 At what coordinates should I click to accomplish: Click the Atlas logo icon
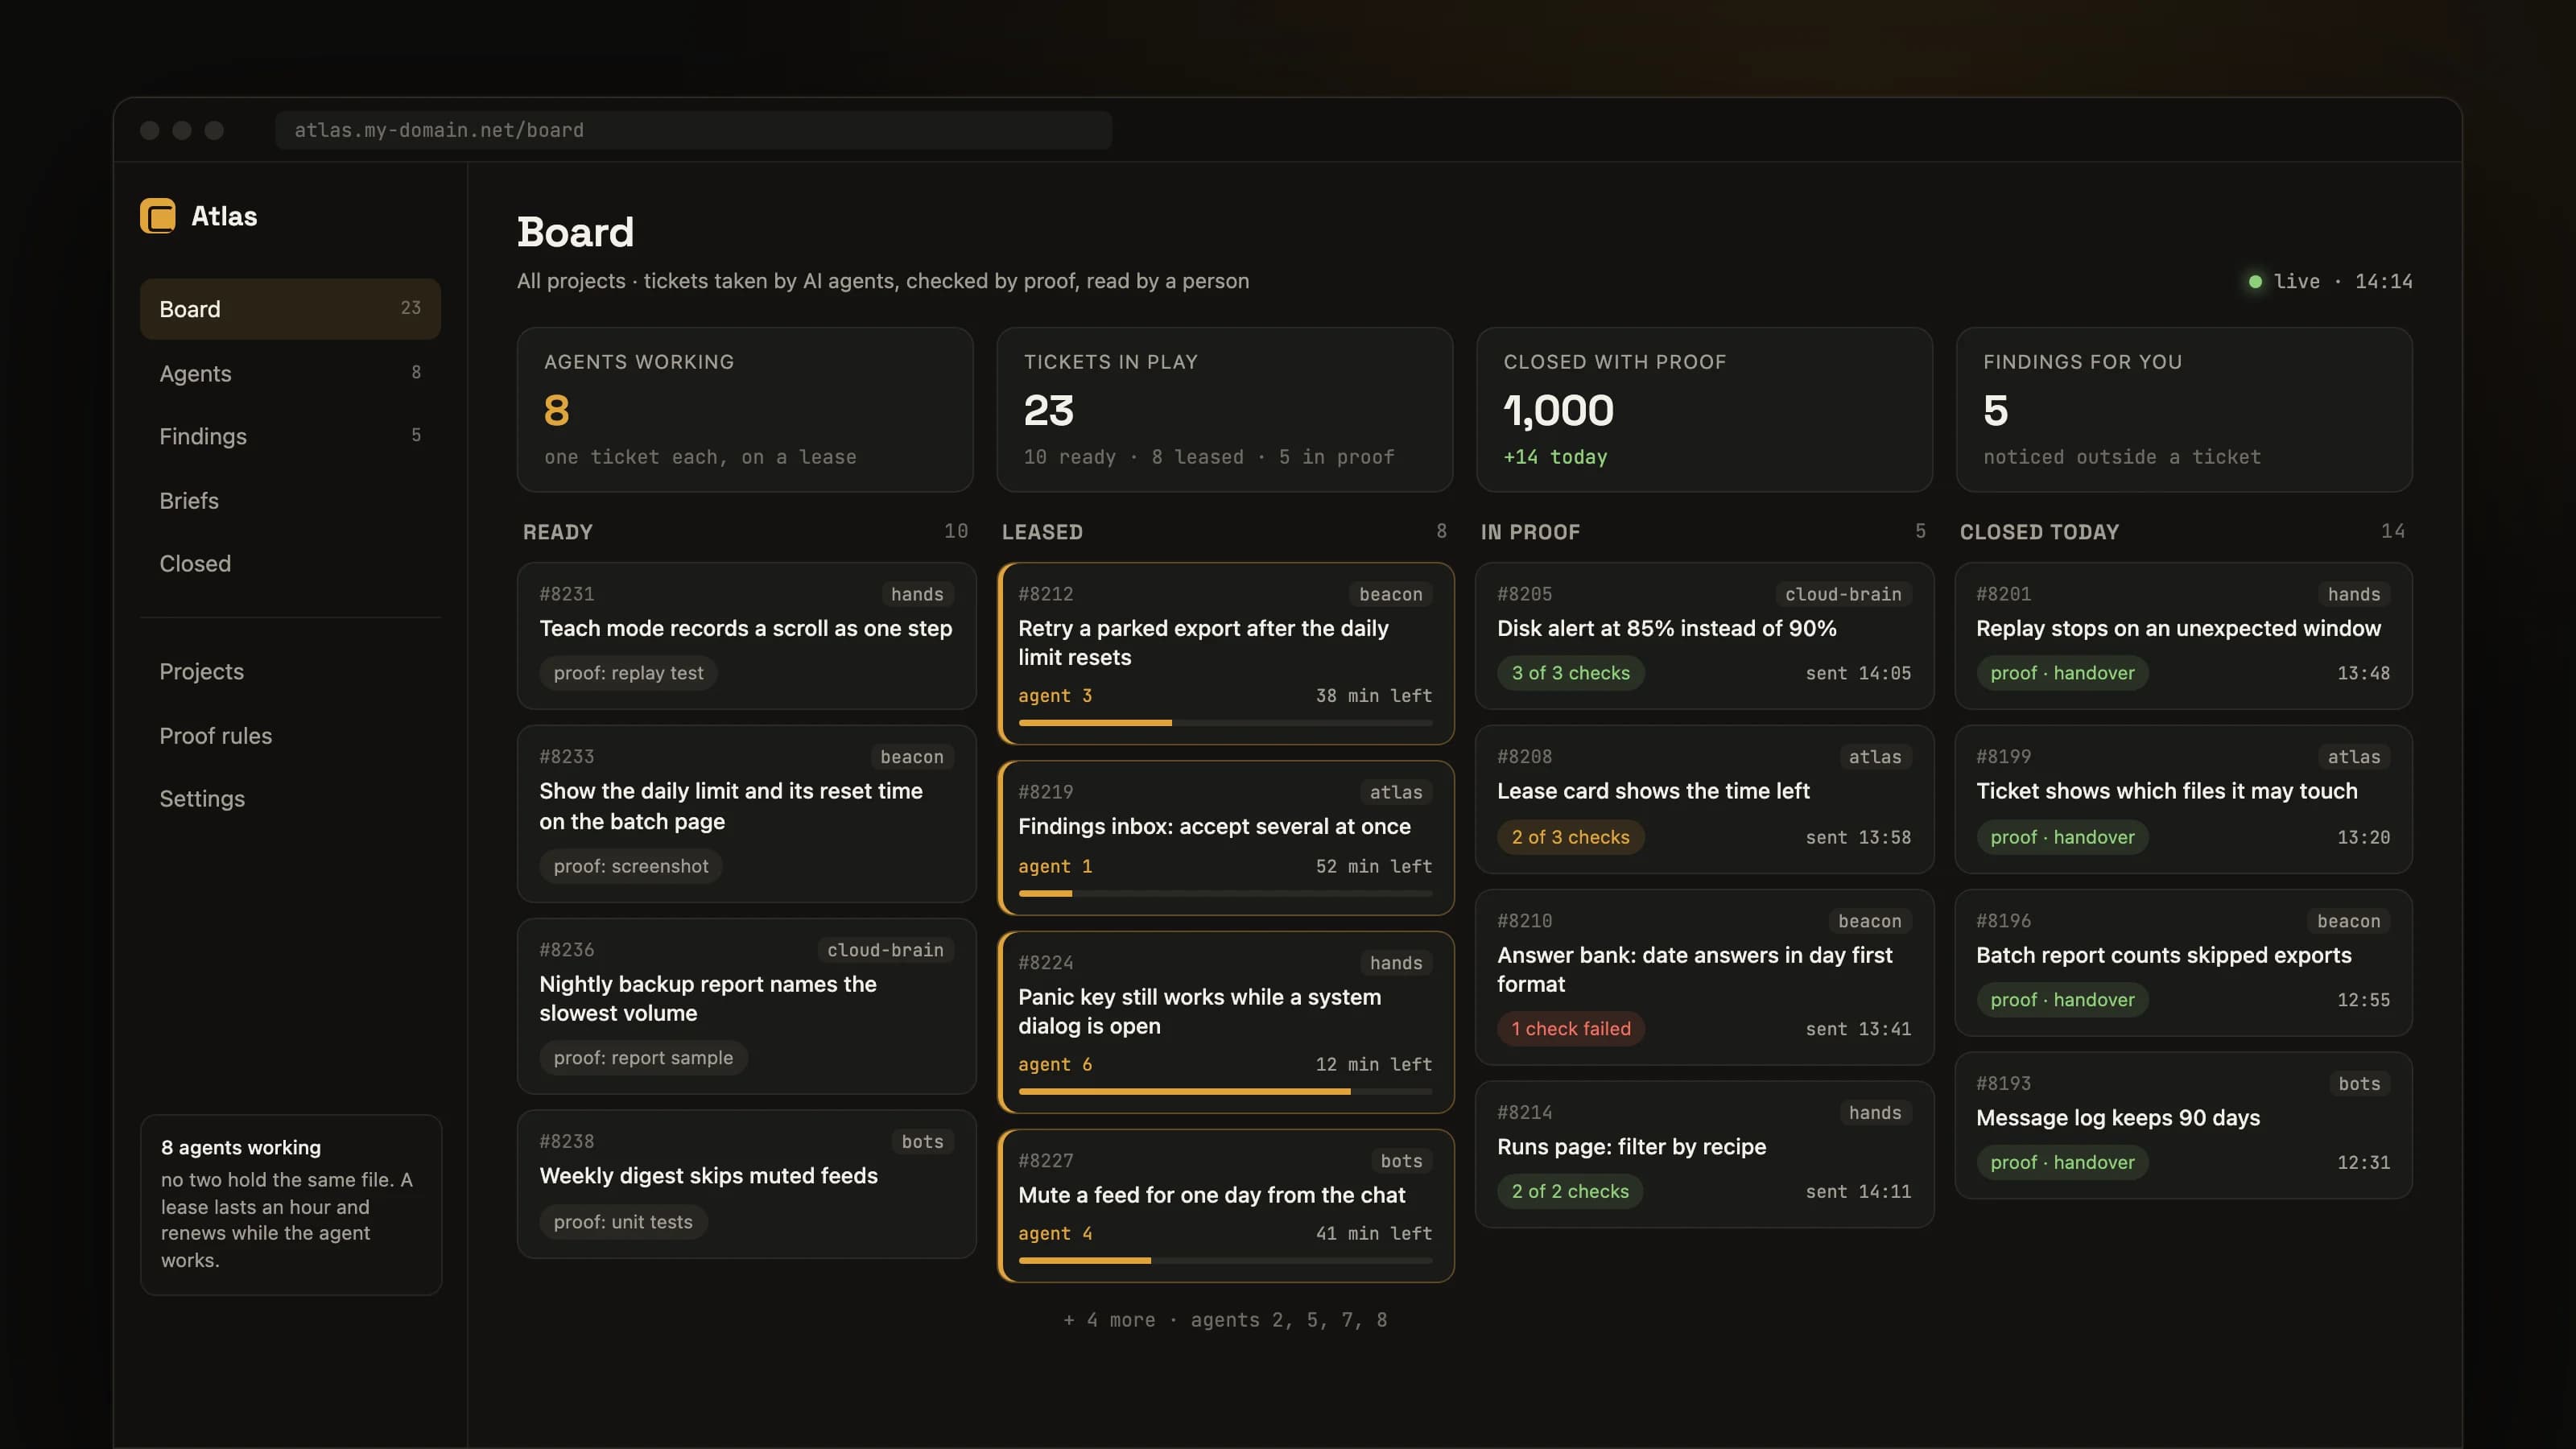pos(157,216)
